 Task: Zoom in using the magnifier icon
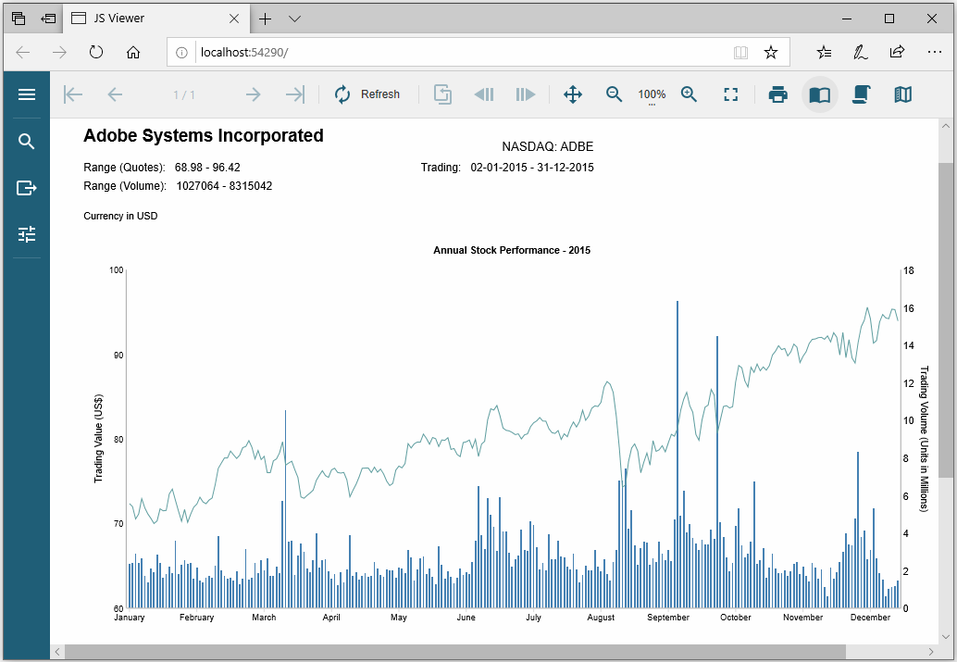pos(689,94)
